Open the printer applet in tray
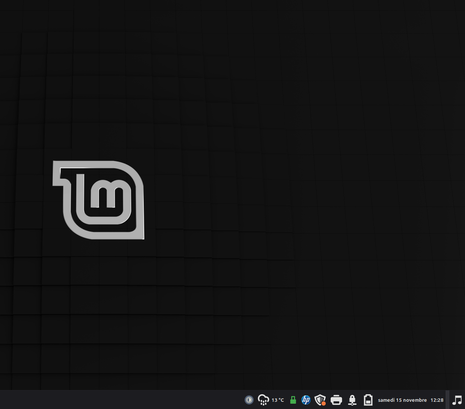Viewport: 465px width, 409px height. (336, 400)
